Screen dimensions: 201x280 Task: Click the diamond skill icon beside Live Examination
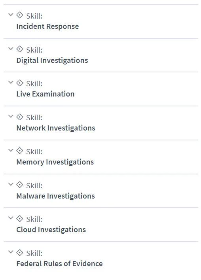coord(20,83)
